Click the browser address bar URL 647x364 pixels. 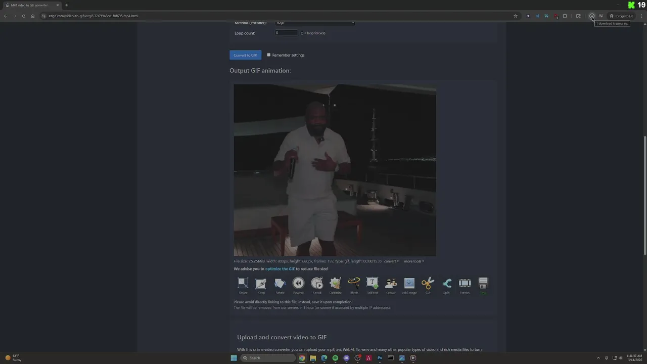click(94, 16)
